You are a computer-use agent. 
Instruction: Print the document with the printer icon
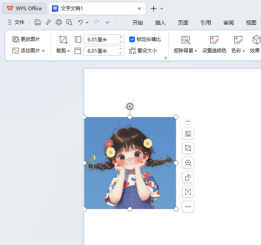click(59, 22)
